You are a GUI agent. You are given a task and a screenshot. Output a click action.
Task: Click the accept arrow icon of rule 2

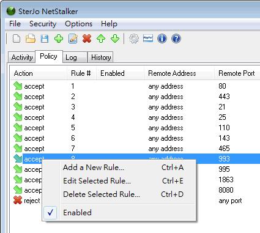pos(18,97)
